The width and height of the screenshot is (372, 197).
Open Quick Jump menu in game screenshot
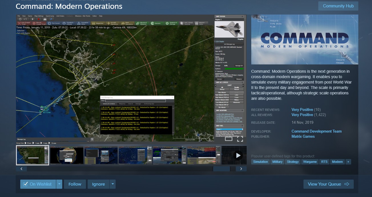(x=50, y=16)
